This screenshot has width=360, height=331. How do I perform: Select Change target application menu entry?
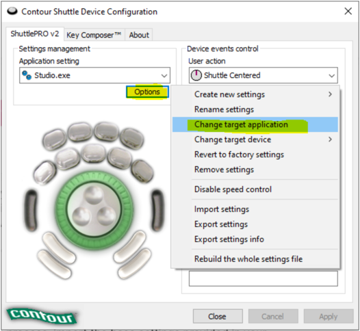[x=255, y=124]
